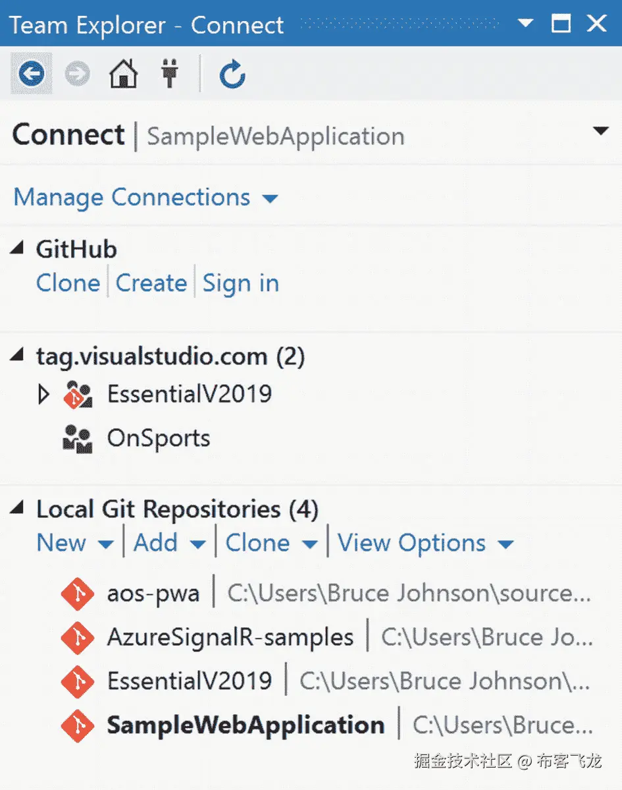This screenshot has width=622, height=790.
Task: Click the GitHub Create link
Action: [x=151, y=283]
